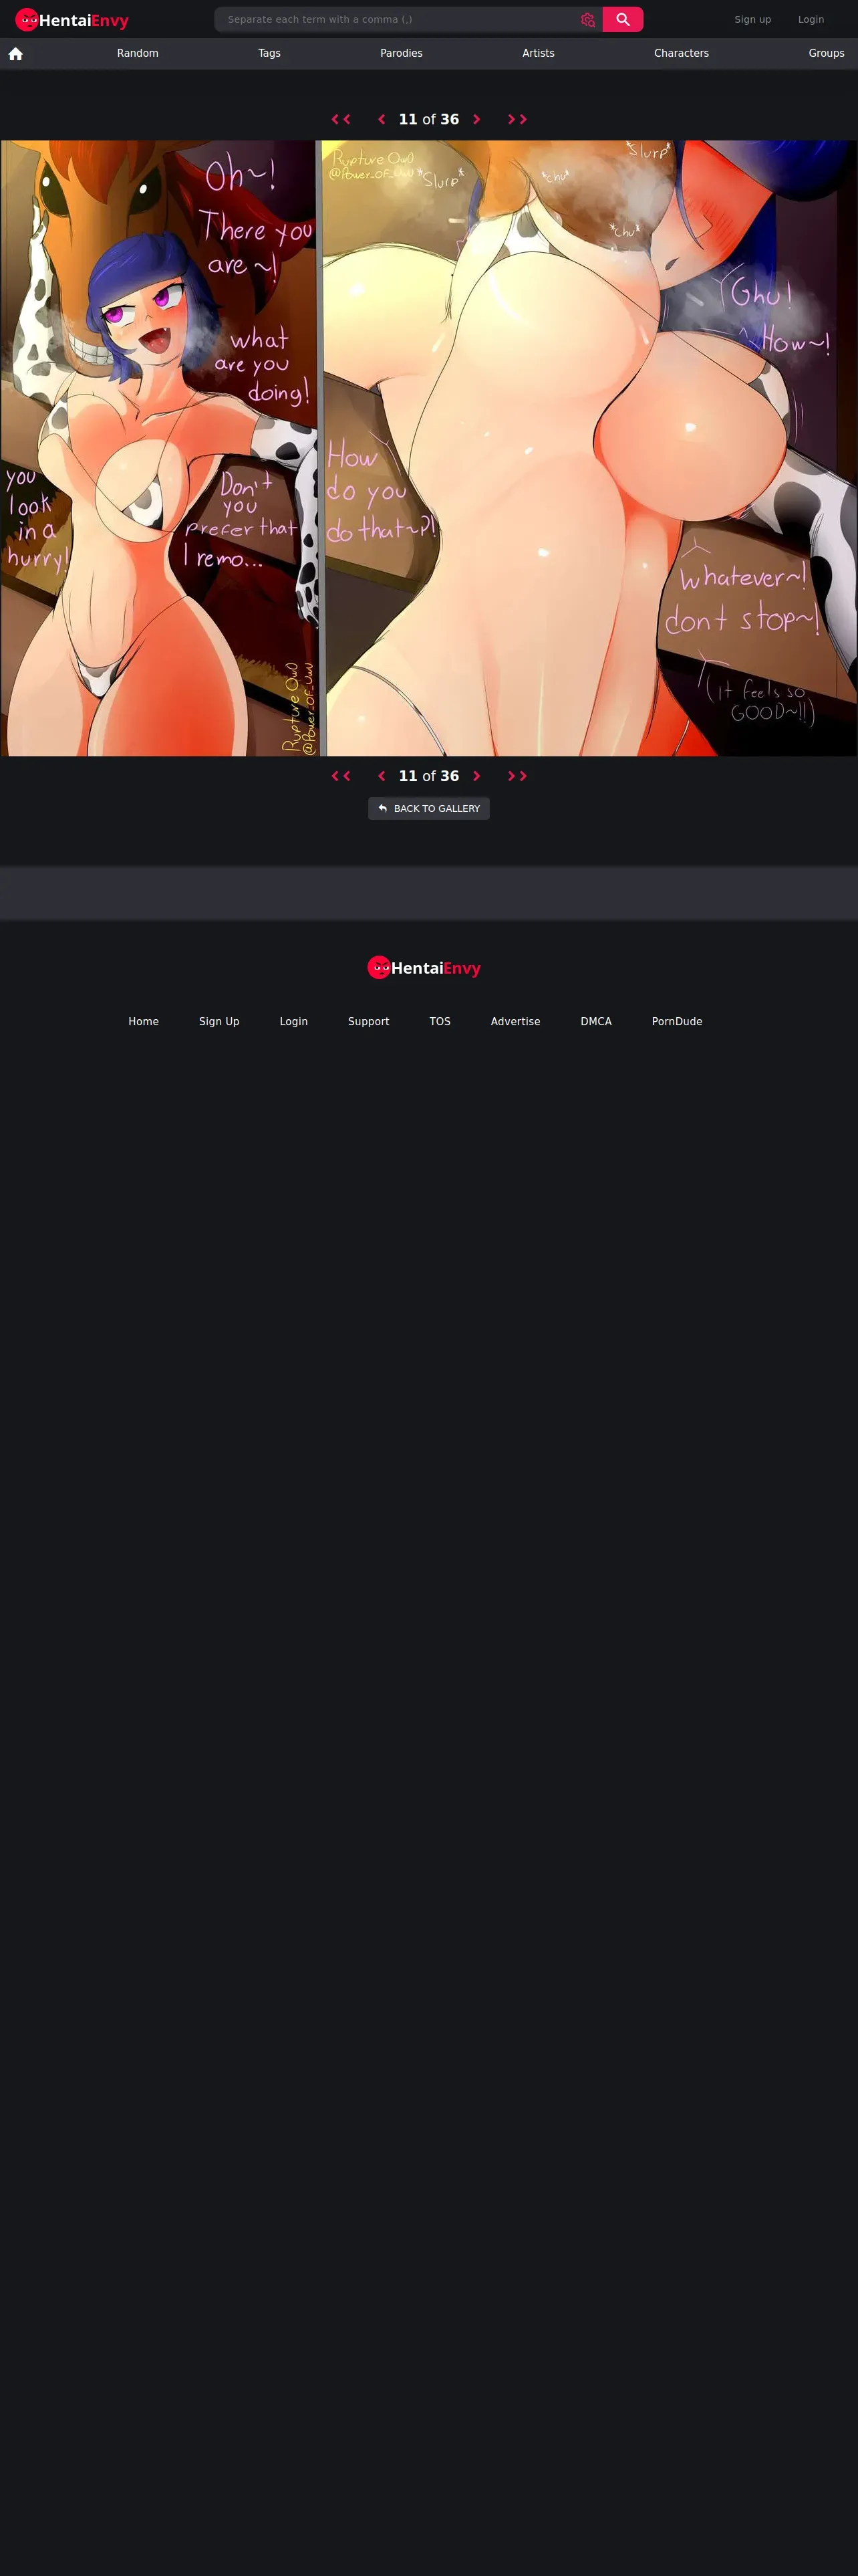Click the footer Login link

click(x=293, y=1021)
